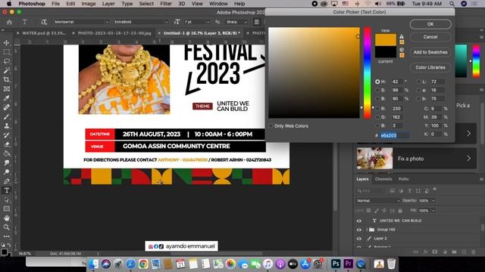The width and height of the screenshot is (485, 272).
Task: Open the Layer menu
Action: [x=108, y=4]
